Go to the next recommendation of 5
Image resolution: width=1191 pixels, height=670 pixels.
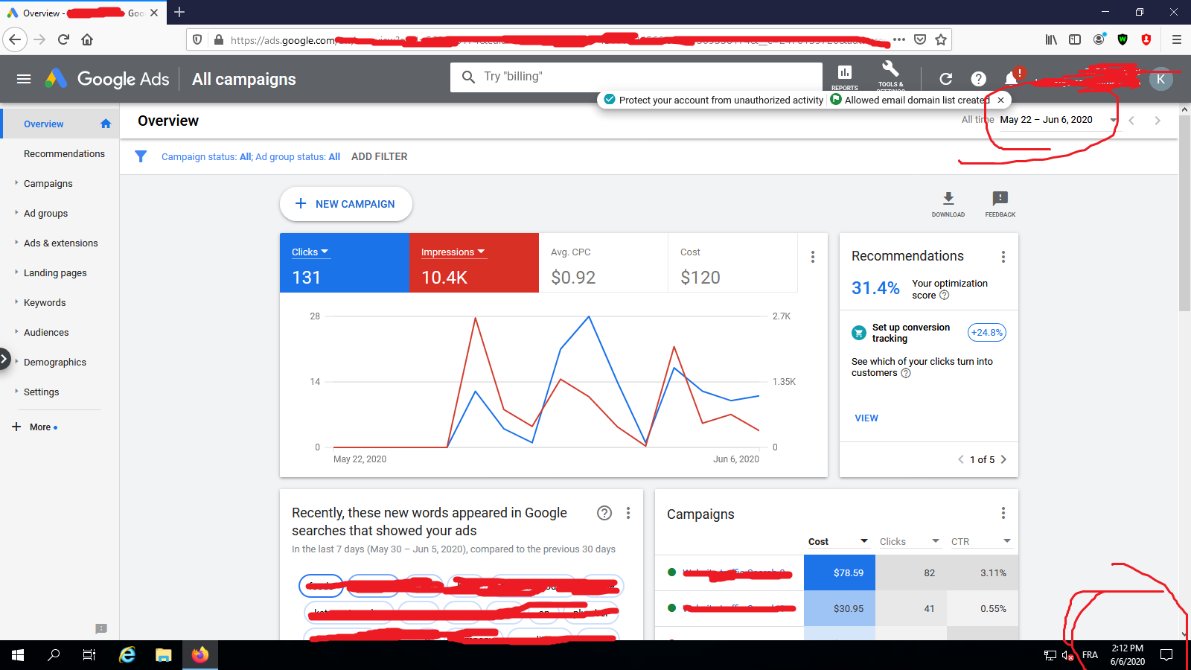[1003, 459]
